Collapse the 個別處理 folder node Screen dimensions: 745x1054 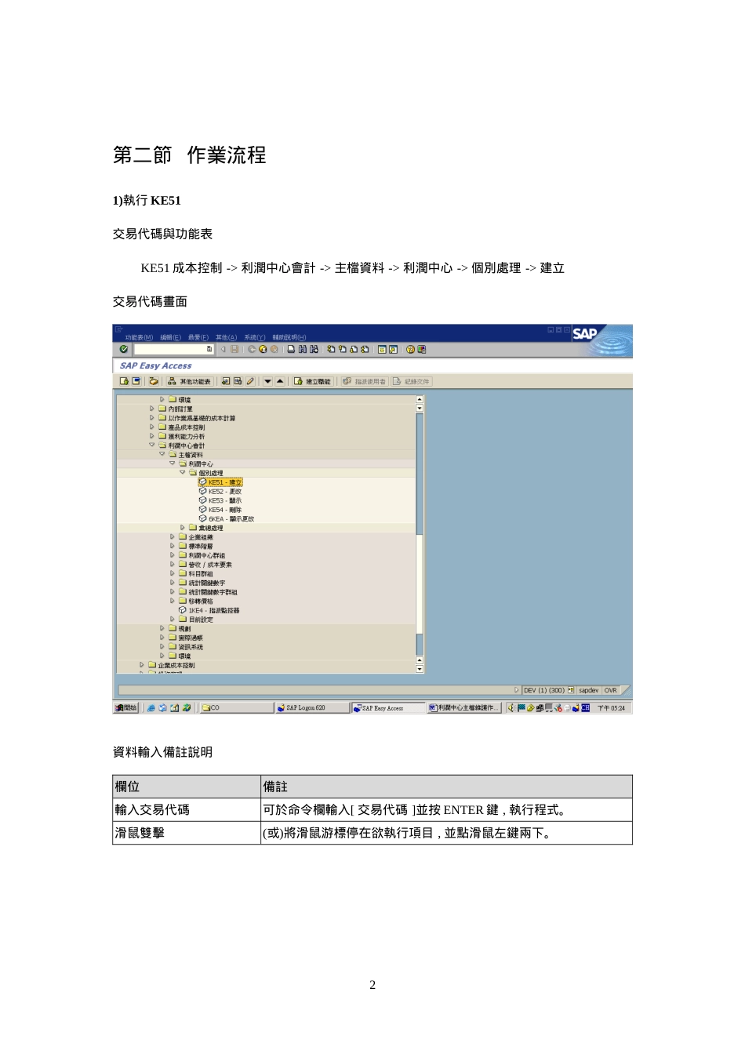183,472
